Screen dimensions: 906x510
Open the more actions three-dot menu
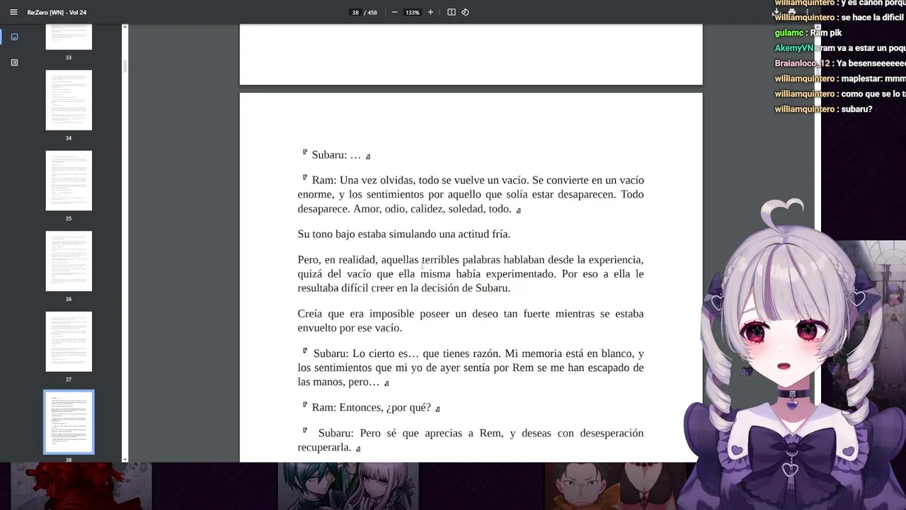point(807,12)
